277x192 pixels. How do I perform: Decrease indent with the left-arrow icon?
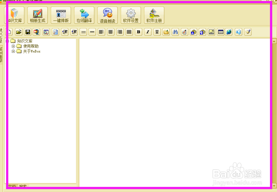[65, 32]
